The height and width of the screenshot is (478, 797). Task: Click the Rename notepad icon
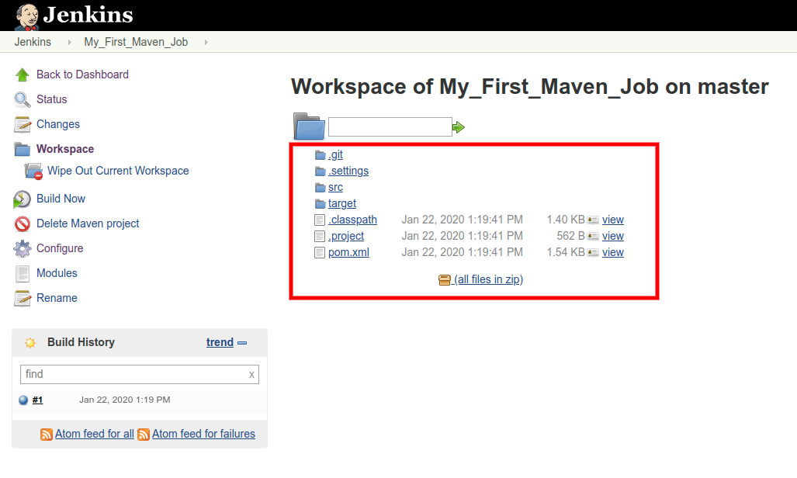click(23, 299)
